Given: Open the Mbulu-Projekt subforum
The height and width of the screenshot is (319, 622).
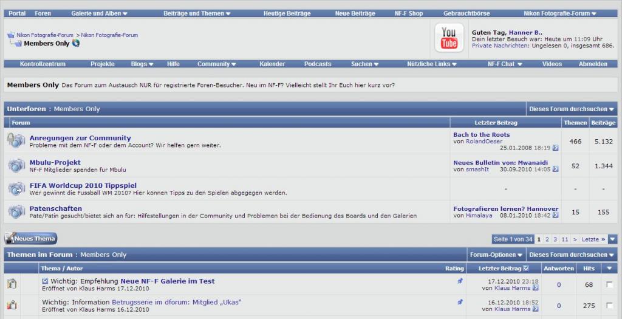Looking at the screenshot, I should pos(55,162).
